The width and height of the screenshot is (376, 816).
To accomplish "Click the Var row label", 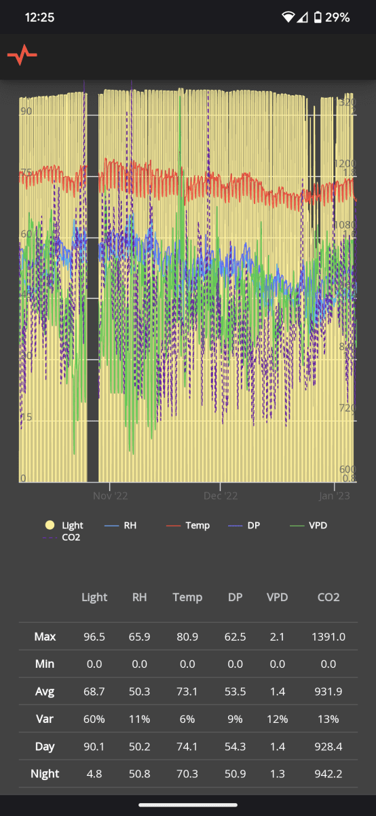I will pos(45,719).
